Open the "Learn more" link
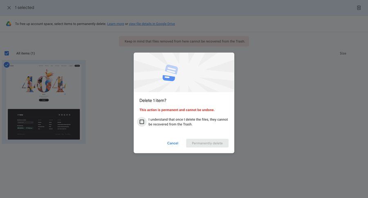368x198 pixels. tap(116, 24)
